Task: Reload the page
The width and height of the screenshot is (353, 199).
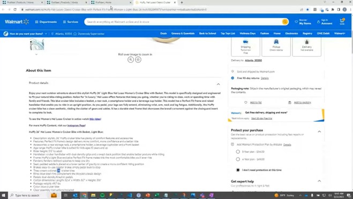Action: click(15, 10)
